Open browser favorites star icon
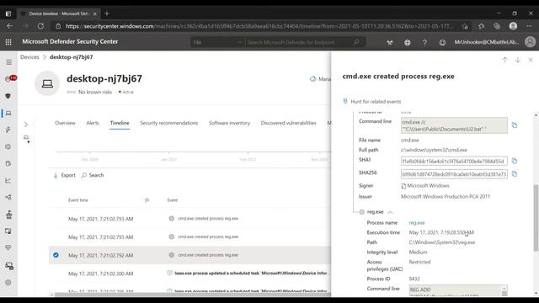Screen dimensions: 539x303 [x=481, y=26]
